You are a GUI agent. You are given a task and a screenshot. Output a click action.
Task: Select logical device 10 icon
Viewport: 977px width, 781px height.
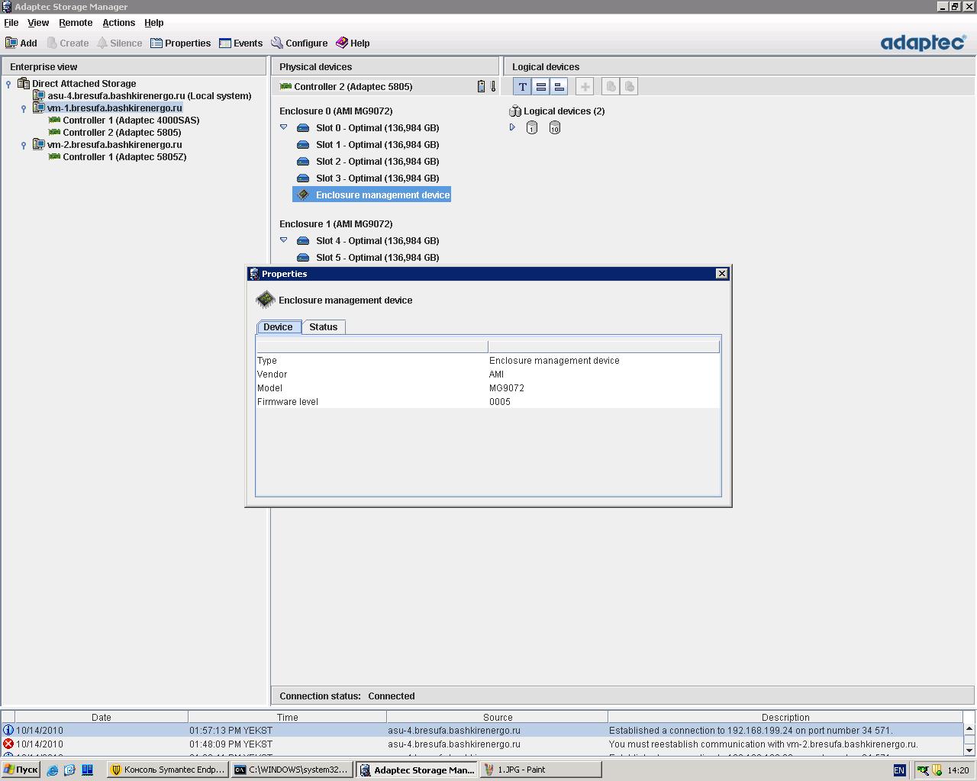coord(555,128)
